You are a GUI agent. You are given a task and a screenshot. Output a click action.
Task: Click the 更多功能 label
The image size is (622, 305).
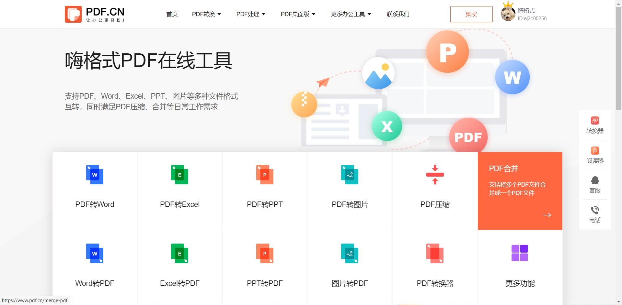tap(520, 283)
